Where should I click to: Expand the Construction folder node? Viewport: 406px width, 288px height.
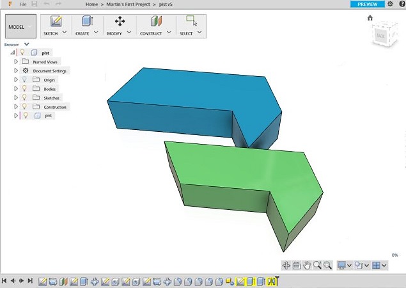tap(16, 107)
